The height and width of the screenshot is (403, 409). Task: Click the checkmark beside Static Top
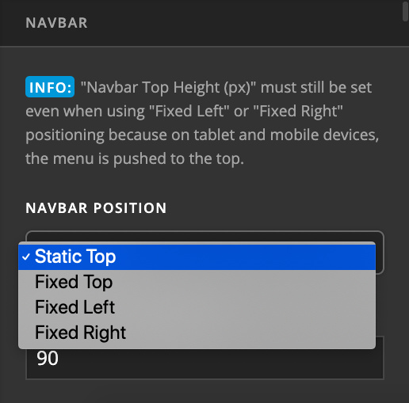click(26, 257)
